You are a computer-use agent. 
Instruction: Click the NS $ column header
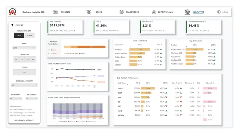pos(138,83)
